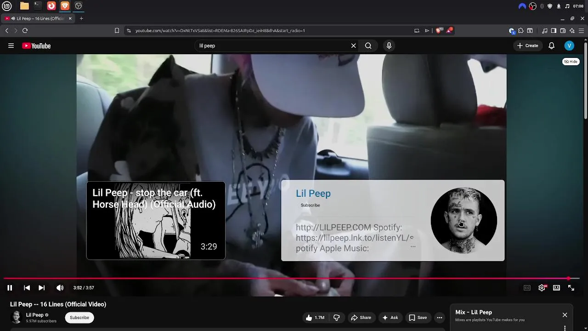Open site settings icon in address bar
Viewport: 588px width, 331px height.
pos(129,30)
